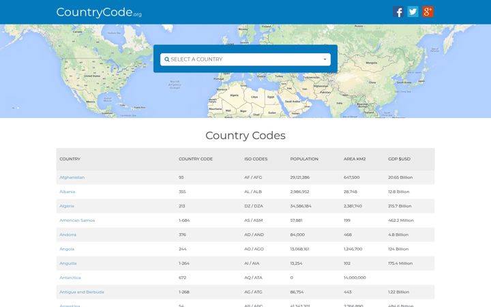Open the Andorra country link

[x=68, y=235]
